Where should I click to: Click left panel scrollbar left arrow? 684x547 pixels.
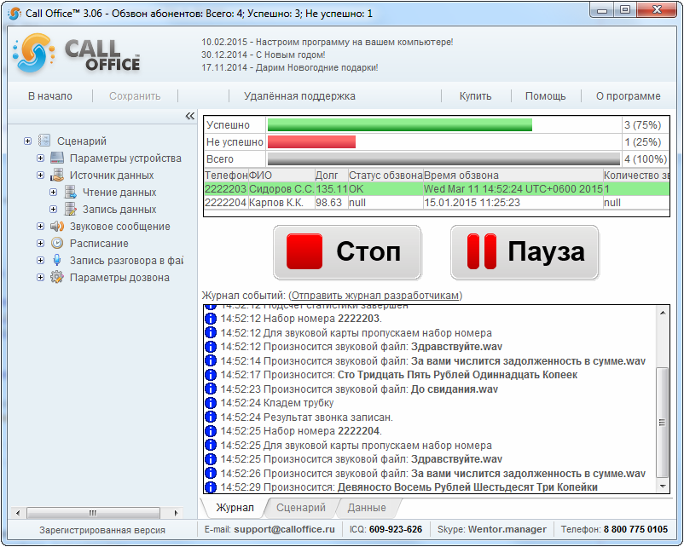click(x=18, y=513)
